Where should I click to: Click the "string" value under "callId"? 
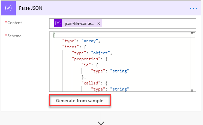click(120, 89)
